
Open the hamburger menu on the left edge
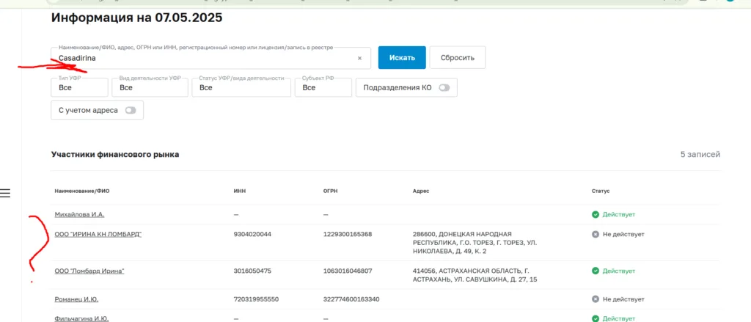click(5, 193)
